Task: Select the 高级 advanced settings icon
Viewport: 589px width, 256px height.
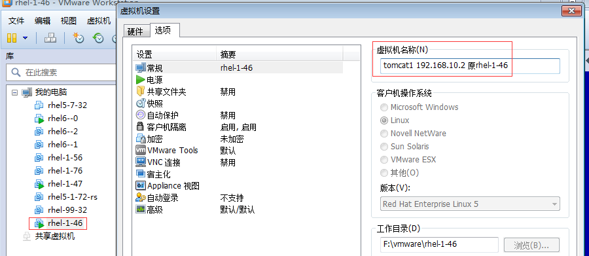Action: pos(141,210)
